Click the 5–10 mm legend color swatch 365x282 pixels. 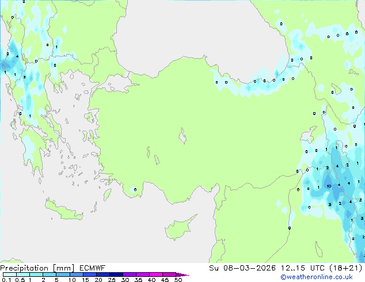click(63, 275)
